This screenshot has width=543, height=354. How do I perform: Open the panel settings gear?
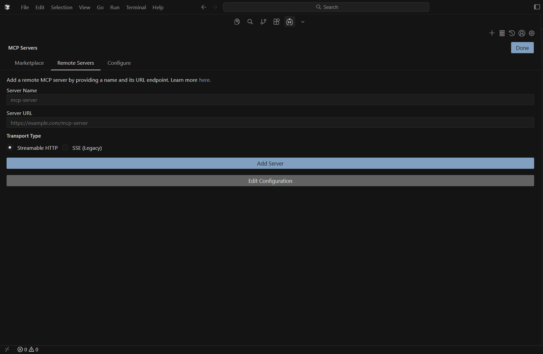532,33
